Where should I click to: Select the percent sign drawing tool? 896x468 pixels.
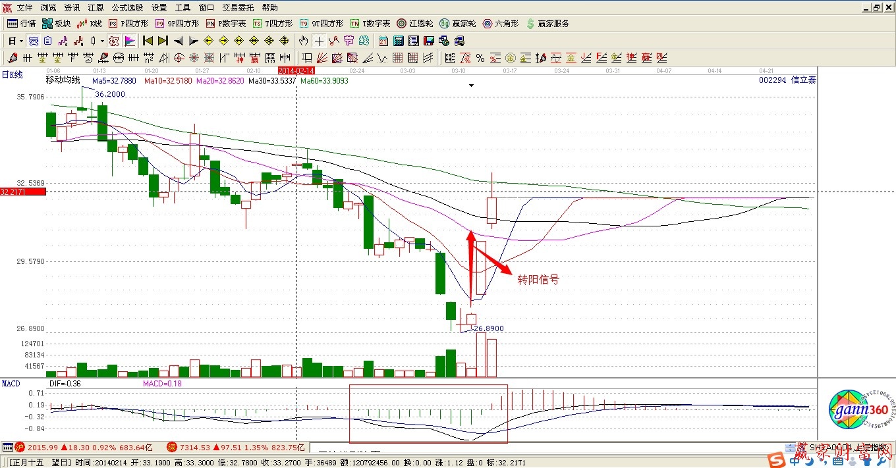pos(480,58)
